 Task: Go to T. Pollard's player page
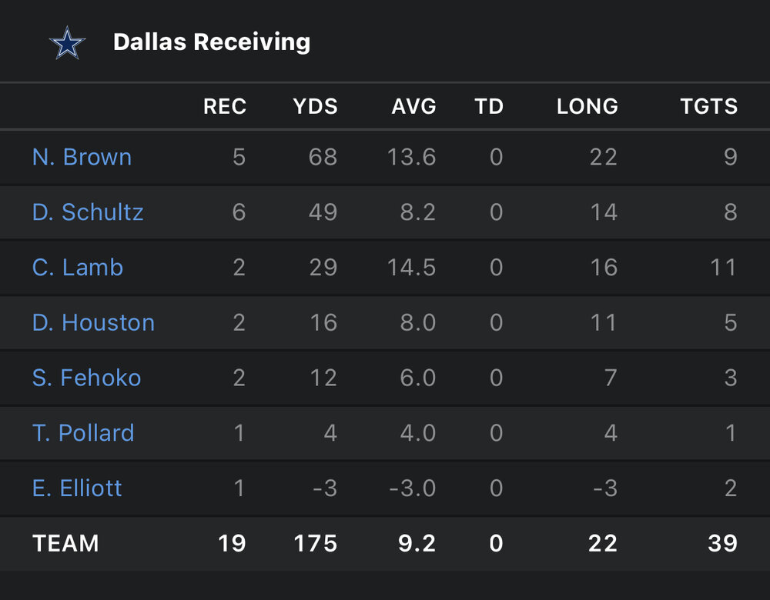click(83, 433)
